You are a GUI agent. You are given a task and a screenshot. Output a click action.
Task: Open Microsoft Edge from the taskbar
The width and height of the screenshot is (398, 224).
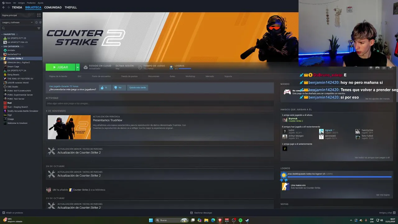(x=213, y=220)
